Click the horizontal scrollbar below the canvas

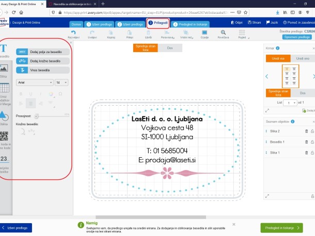point(151,217)
